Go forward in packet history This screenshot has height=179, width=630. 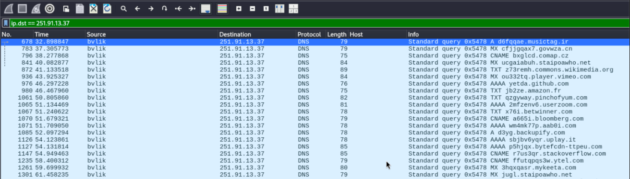coord(151,9)
